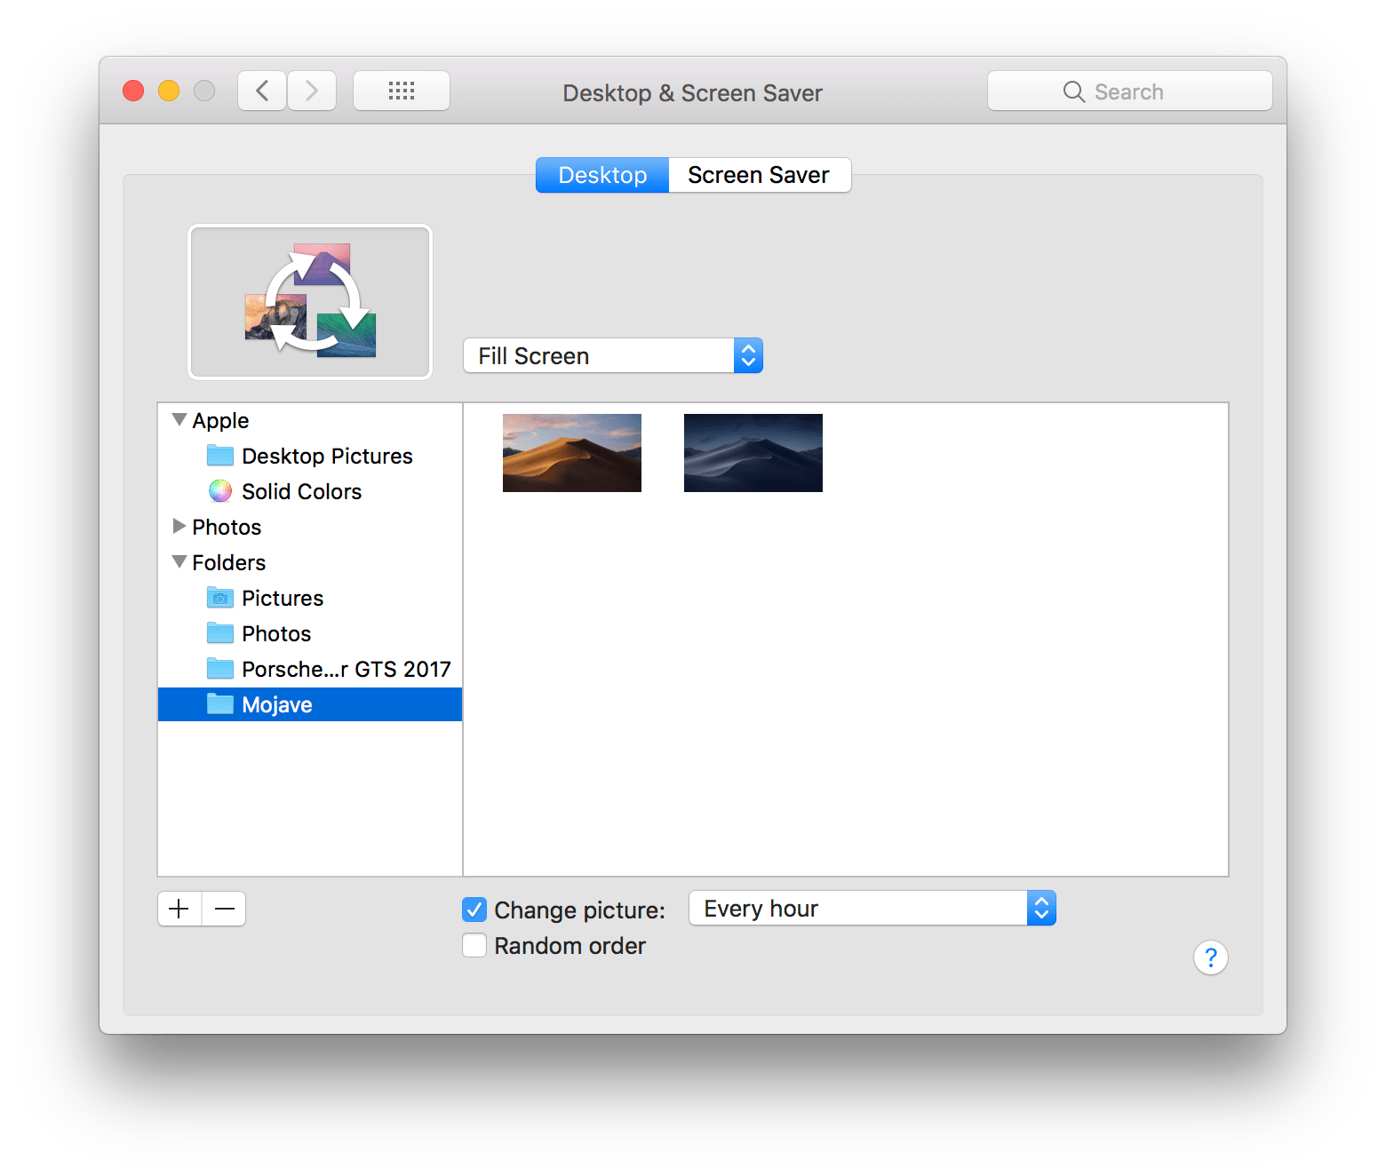The width and height of the screenshot is (1386, 1176).
Task: Click the Photos folder icon under Folders
Action: (x=220, y=633)
